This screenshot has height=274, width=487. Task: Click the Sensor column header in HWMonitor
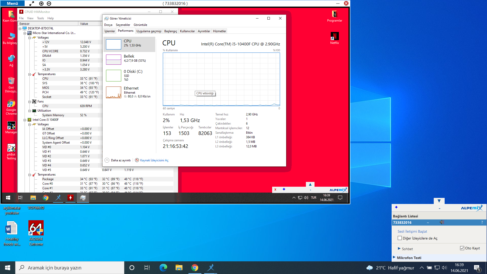(x=48, y=24)
